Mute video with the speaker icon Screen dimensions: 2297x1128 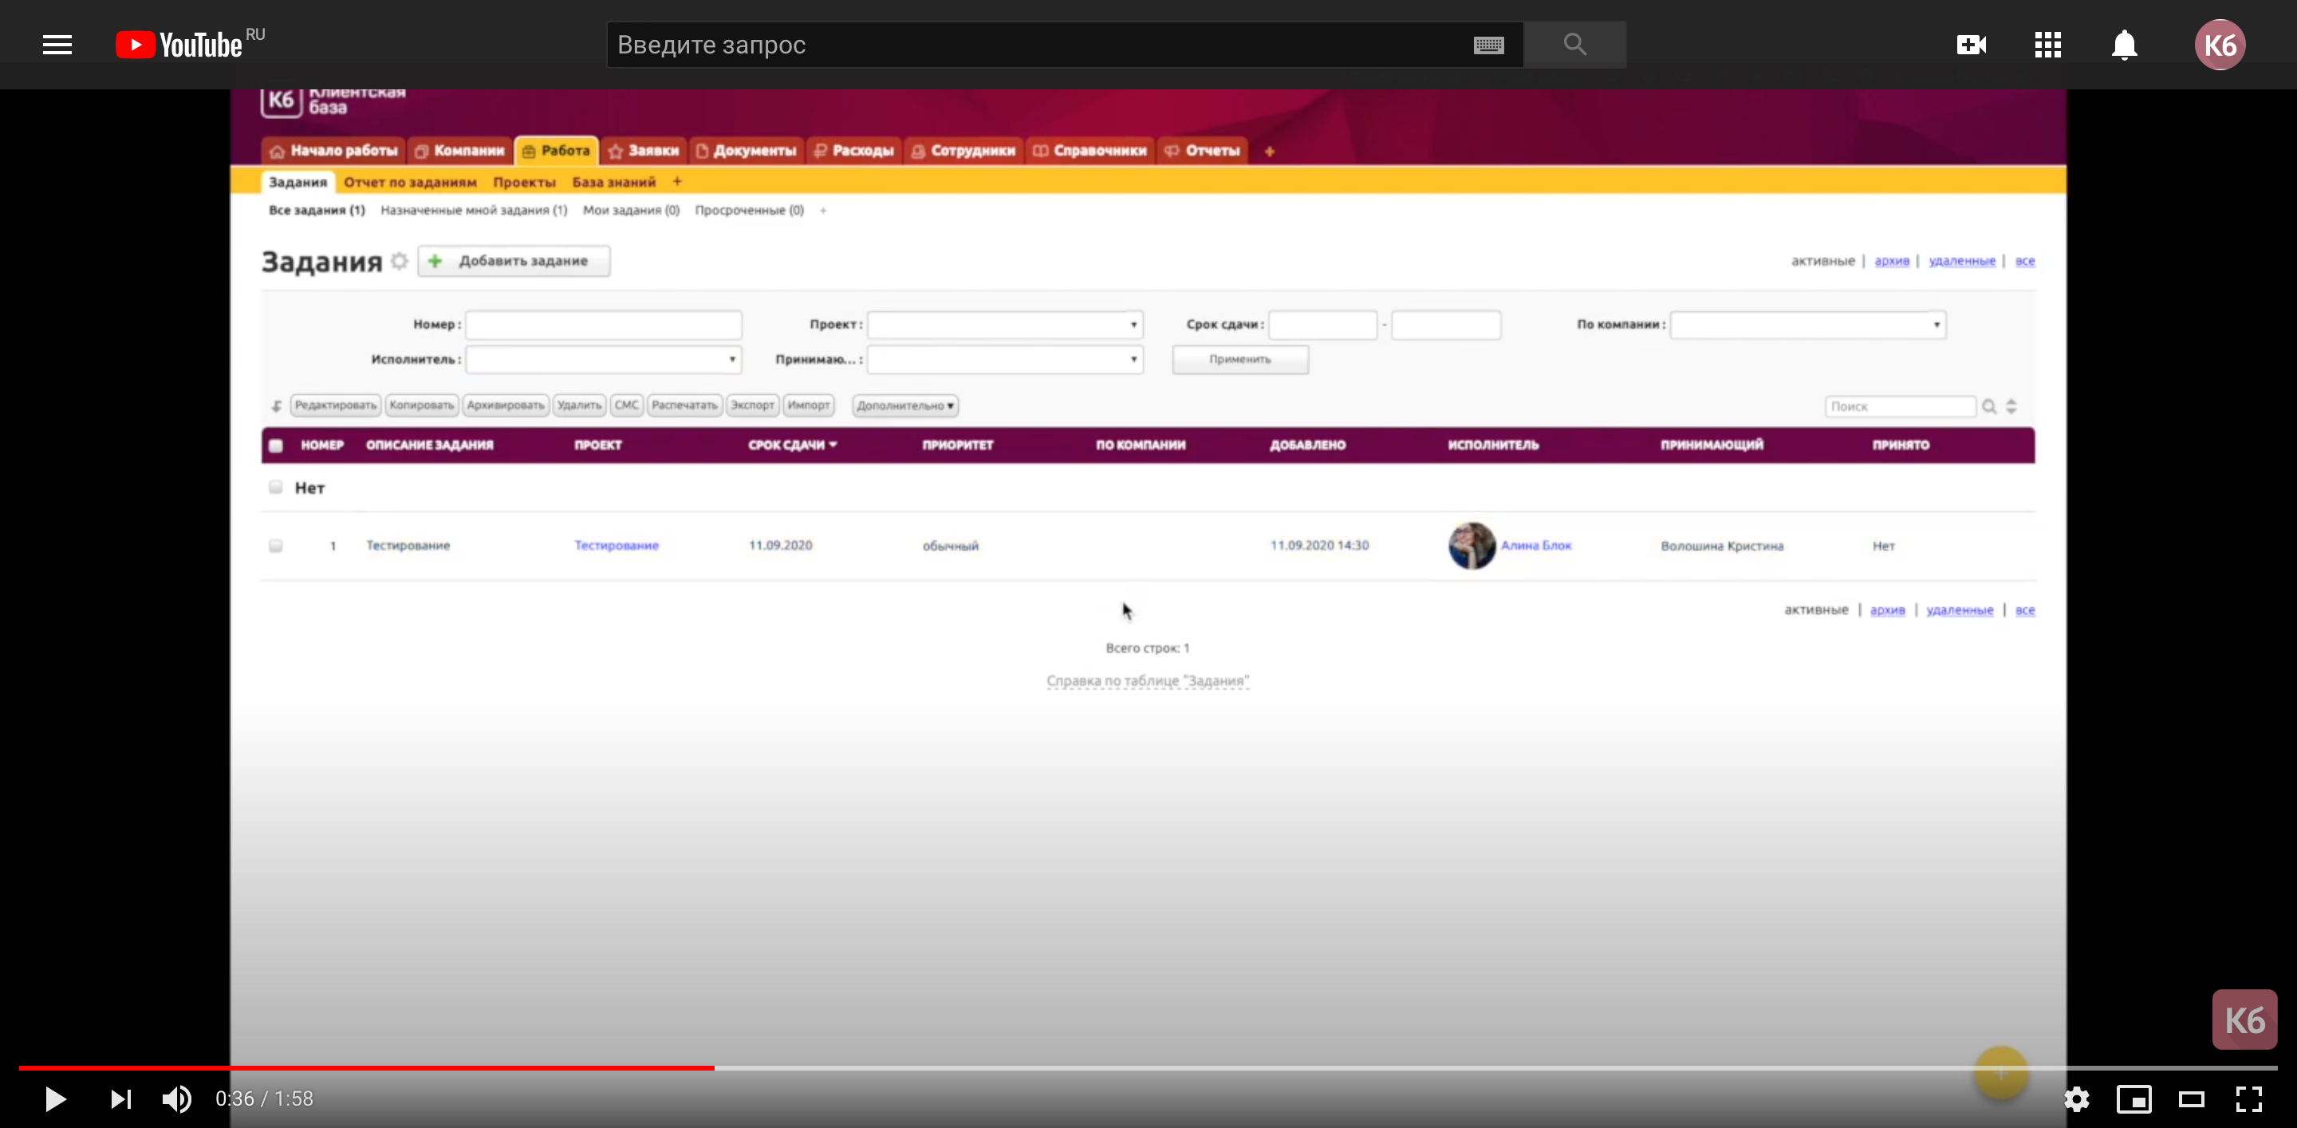pos(176,1098)
